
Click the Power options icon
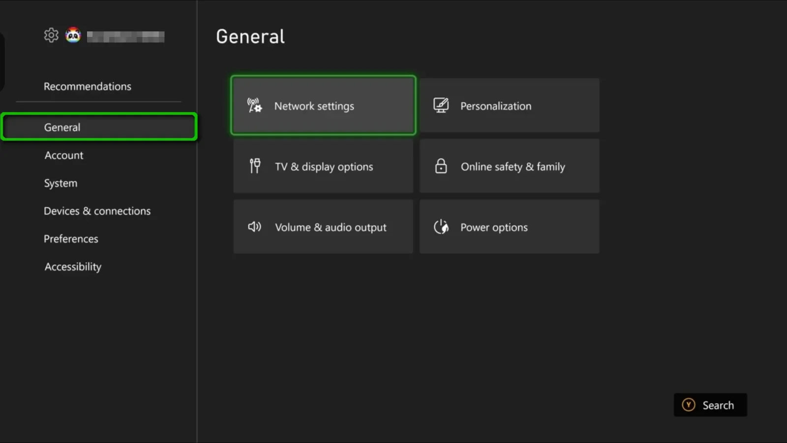442,226
